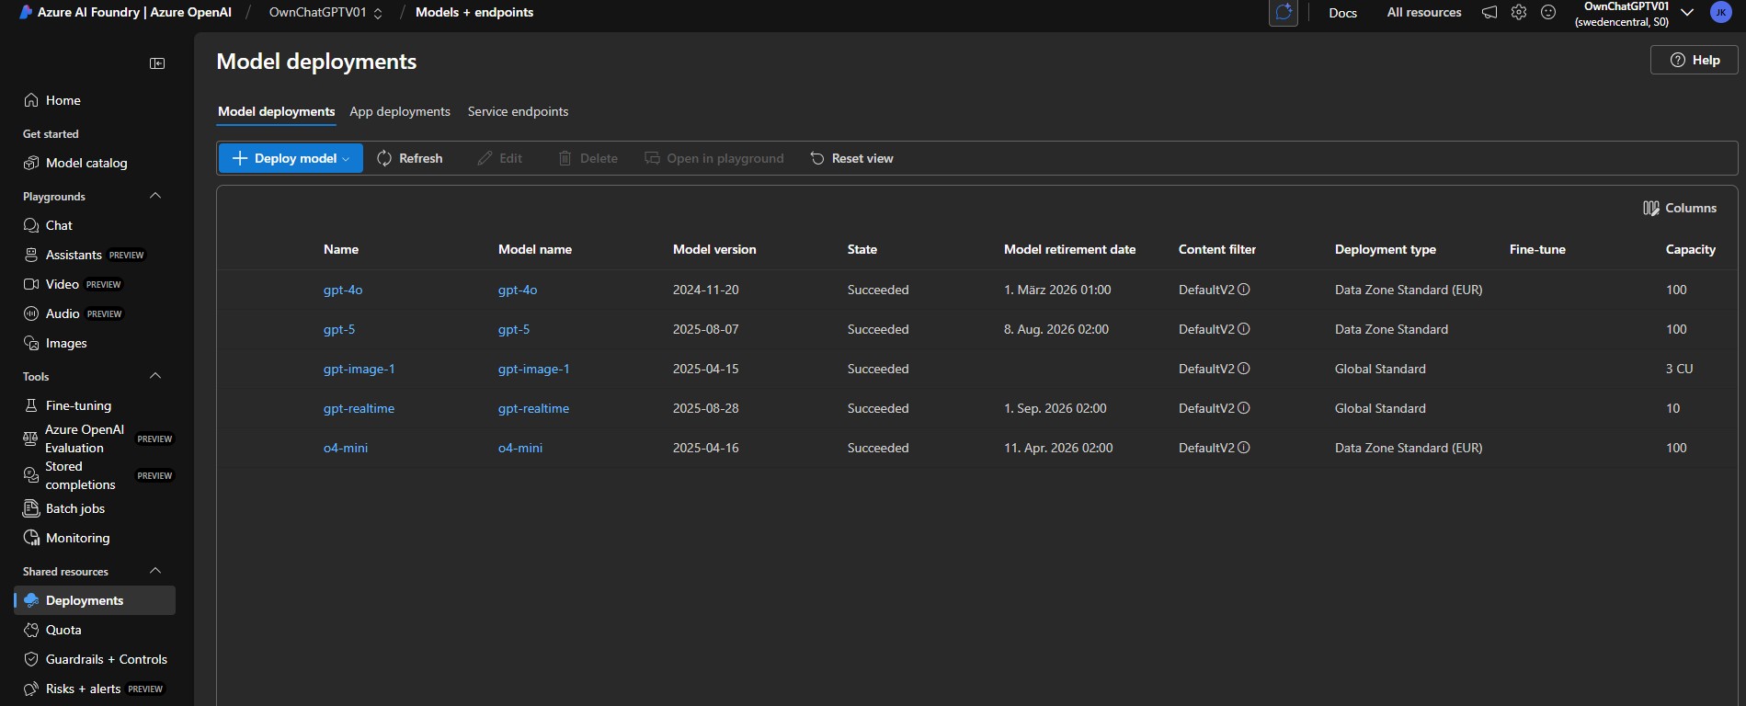Click the highlighted chat assistant icon in header
1746x706 pixels.
tap(1284, 13)
